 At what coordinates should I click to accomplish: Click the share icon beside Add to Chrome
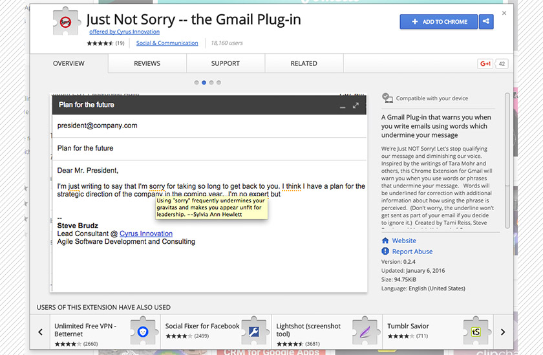tap(486, 21)
